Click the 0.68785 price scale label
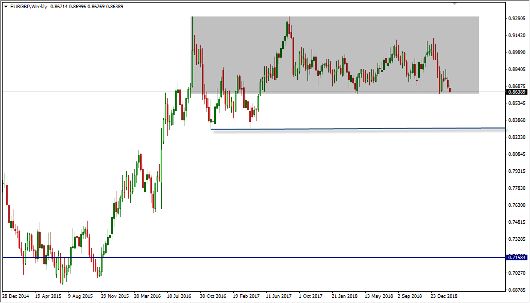Screen dimensions: 530x303 (517, 290)
